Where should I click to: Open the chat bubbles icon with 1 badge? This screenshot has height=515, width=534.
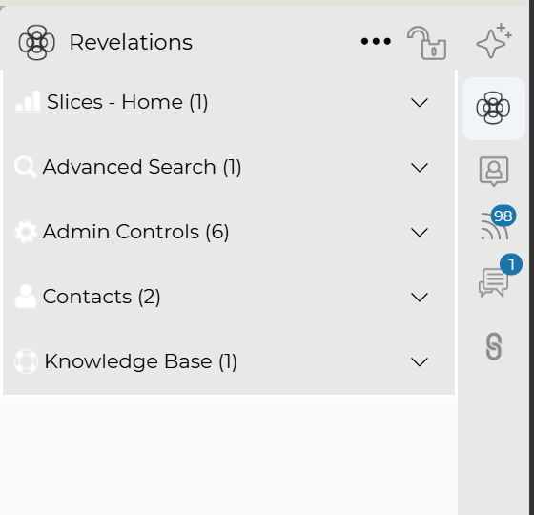(500, 276)
